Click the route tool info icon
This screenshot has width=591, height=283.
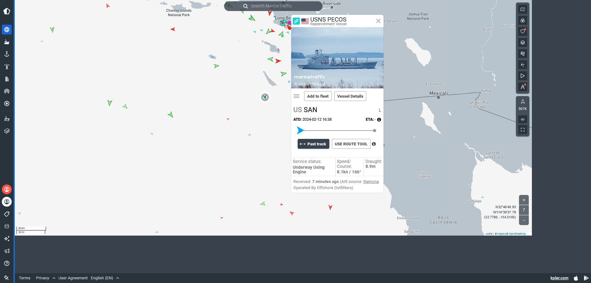[374, 144]
